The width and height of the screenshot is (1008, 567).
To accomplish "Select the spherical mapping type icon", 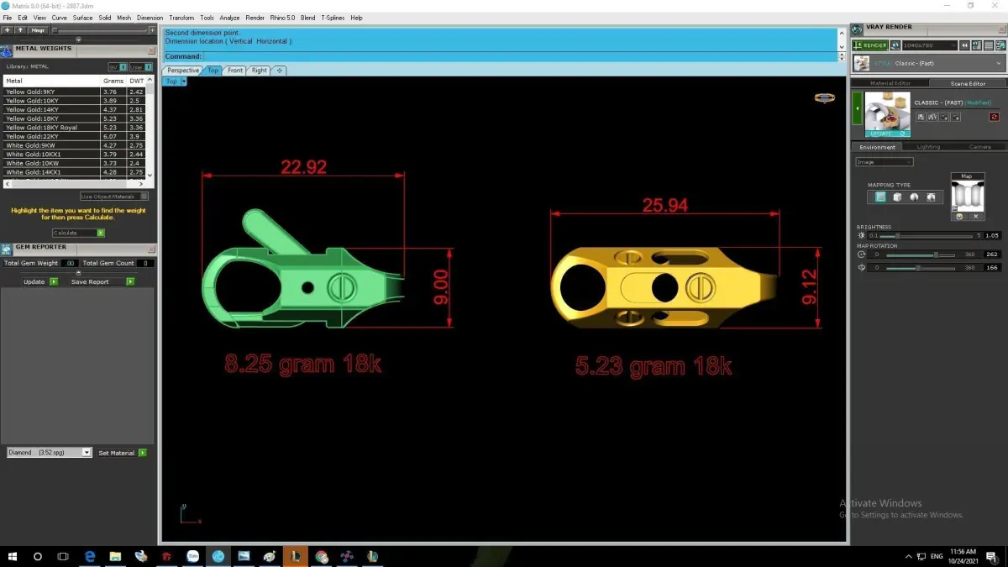I will (x=914, y=197).
